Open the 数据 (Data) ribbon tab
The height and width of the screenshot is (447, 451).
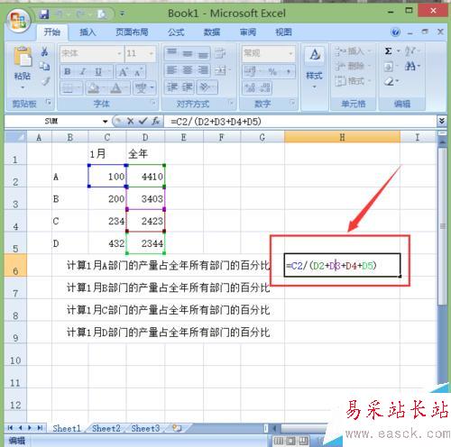(212, 32)
